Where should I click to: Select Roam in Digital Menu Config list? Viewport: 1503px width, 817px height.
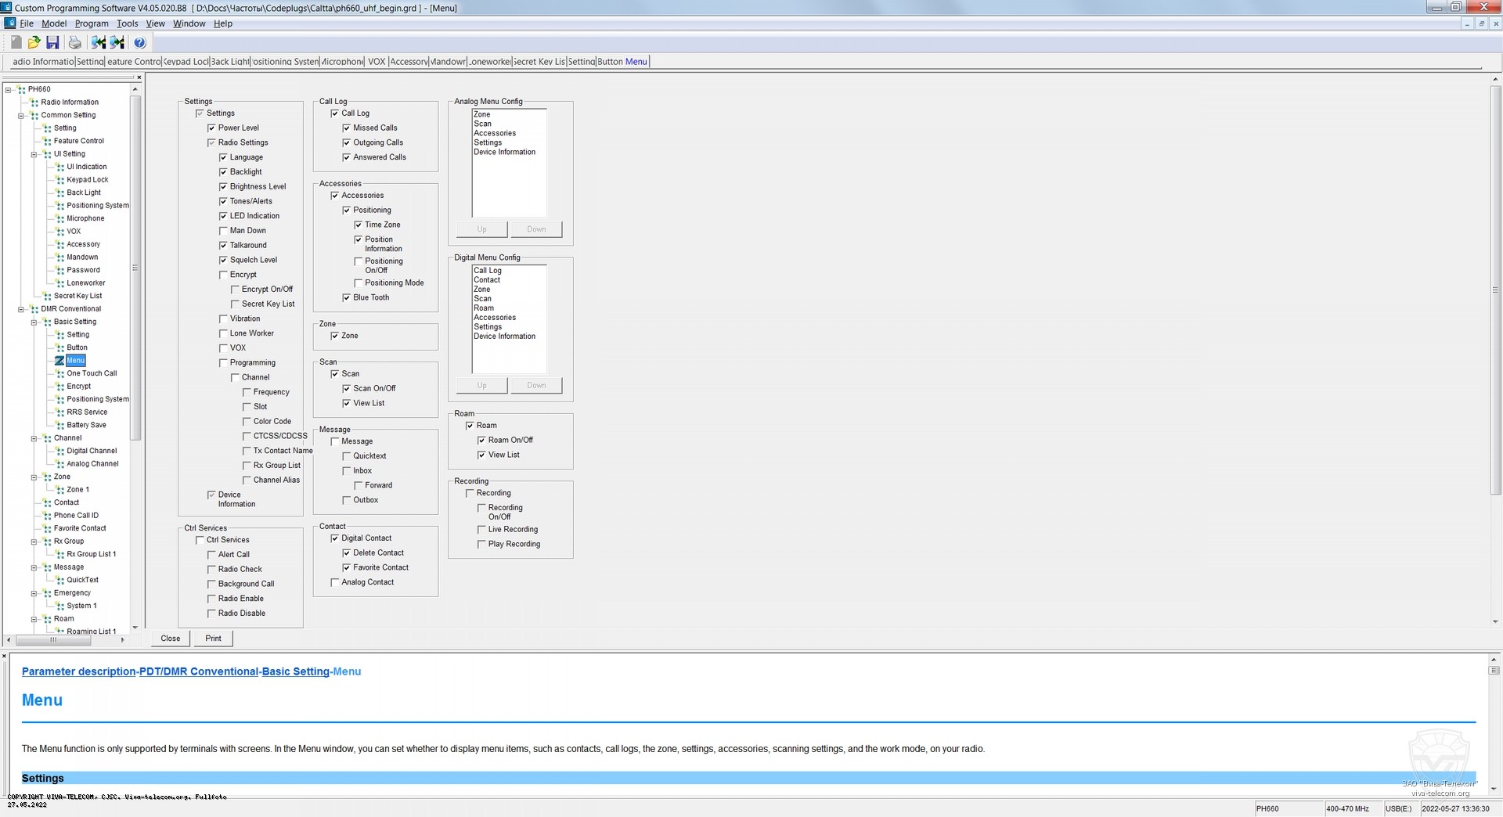coord(484,308)
